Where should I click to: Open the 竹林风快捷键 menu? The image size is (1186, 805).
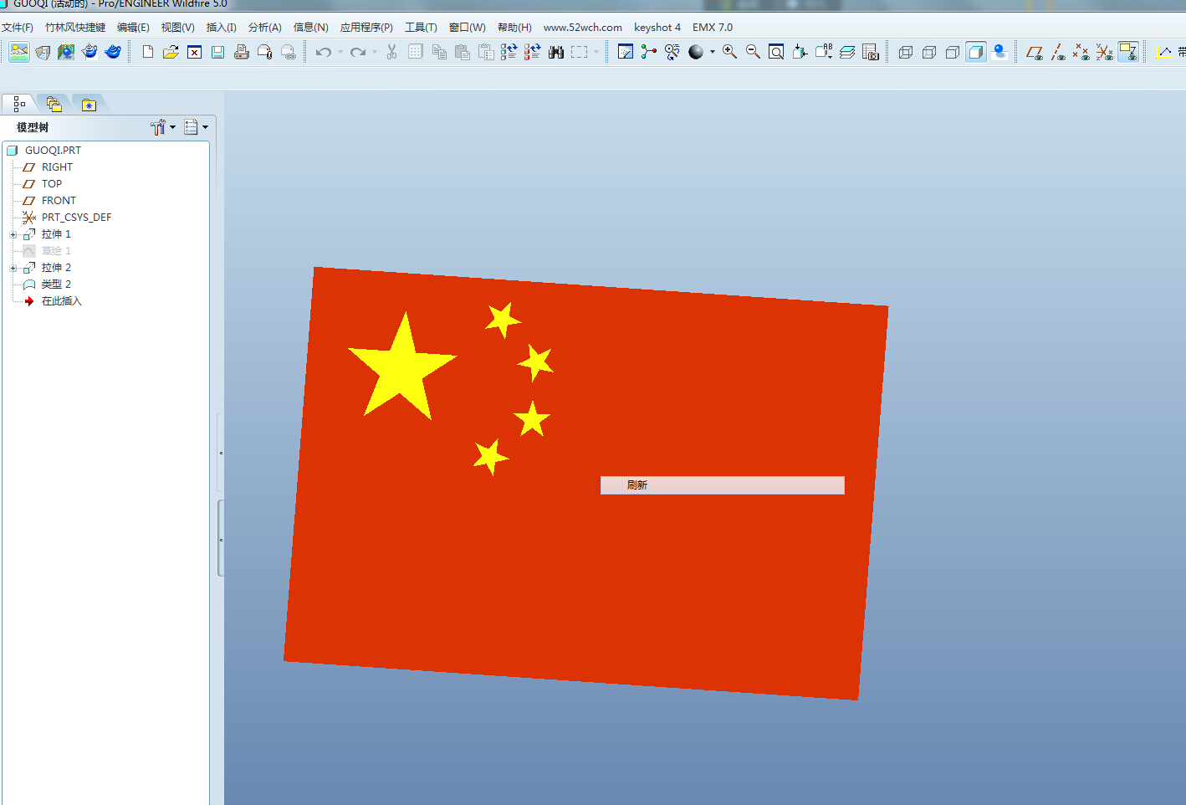(x=75, y=28)
